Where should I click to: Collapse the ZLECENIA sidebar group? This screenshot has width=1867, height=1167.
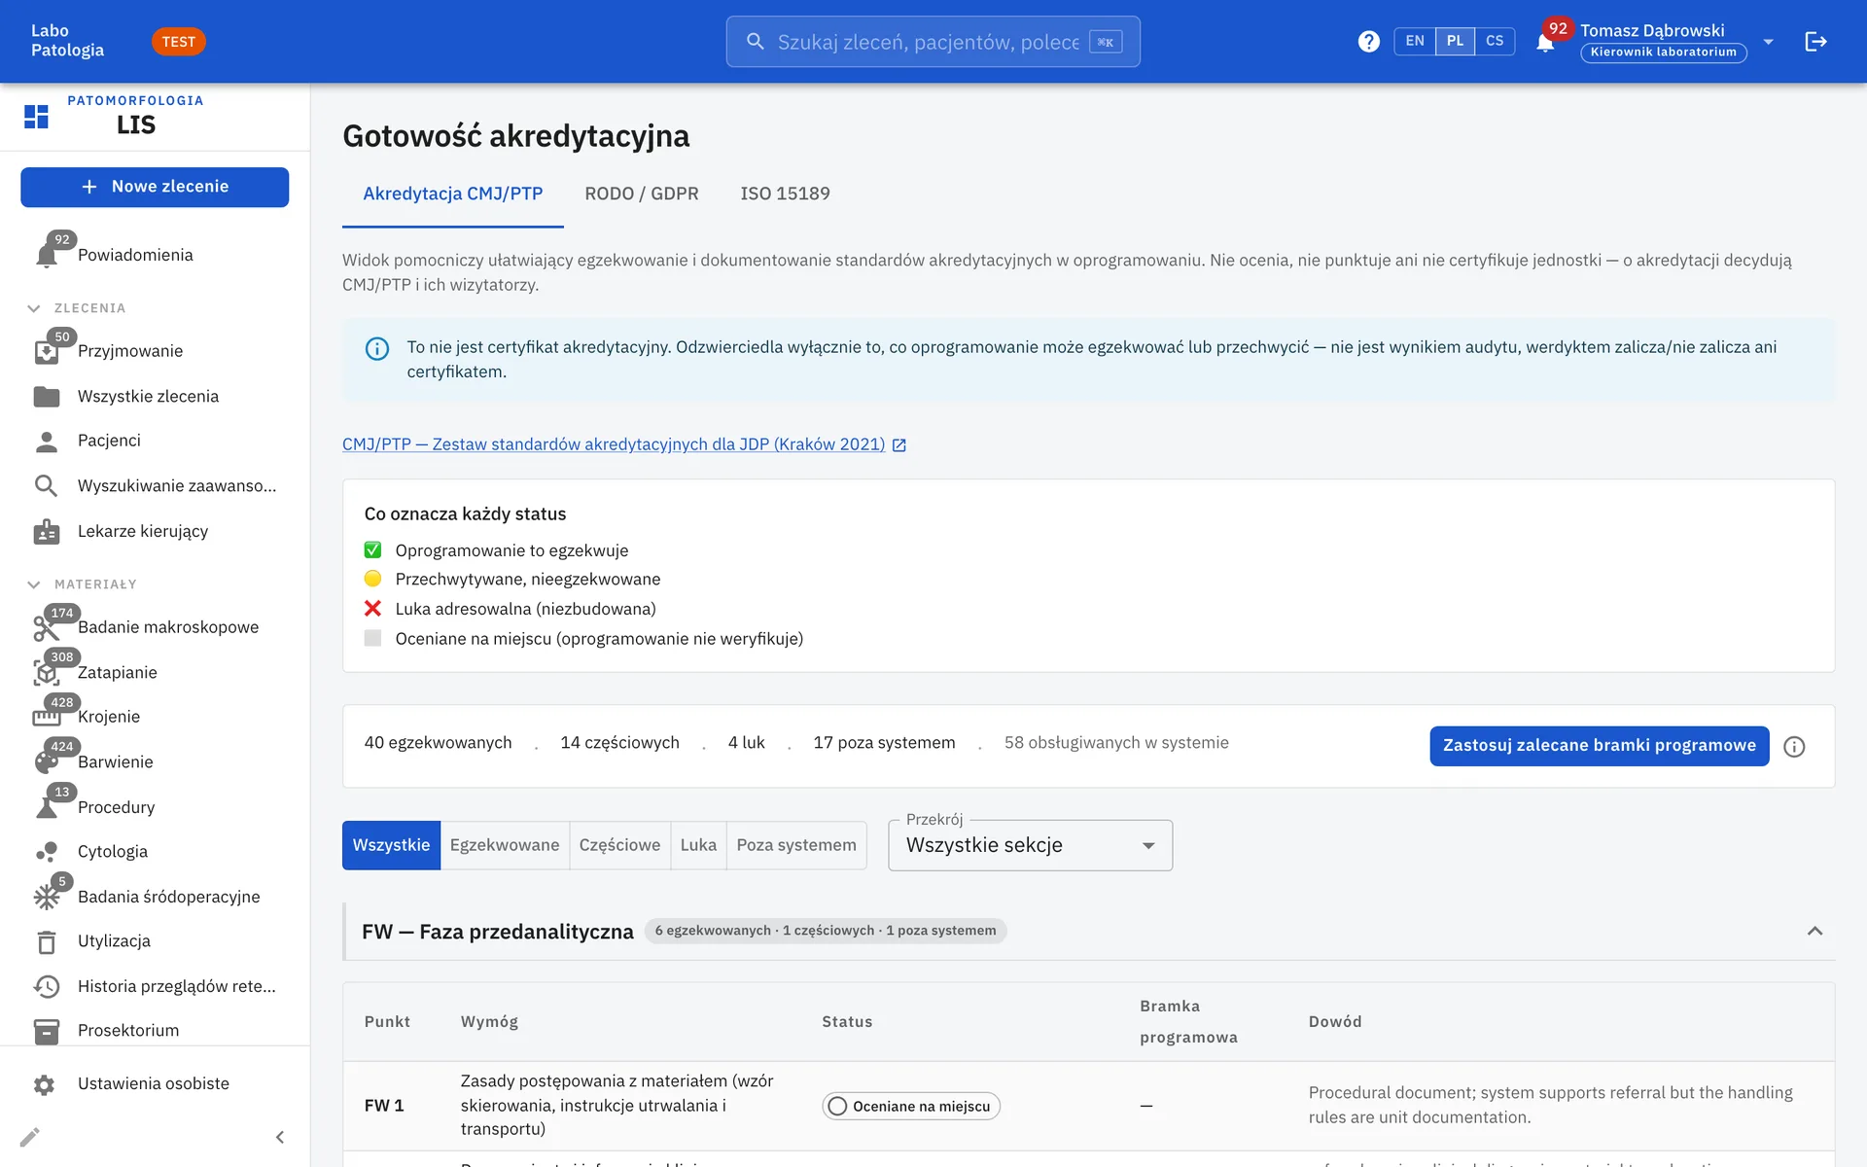point(34,308)
